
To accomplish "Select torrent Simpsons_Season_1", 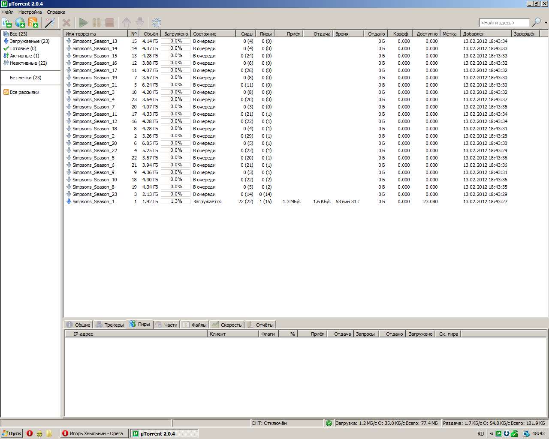I will pos(93,201).
